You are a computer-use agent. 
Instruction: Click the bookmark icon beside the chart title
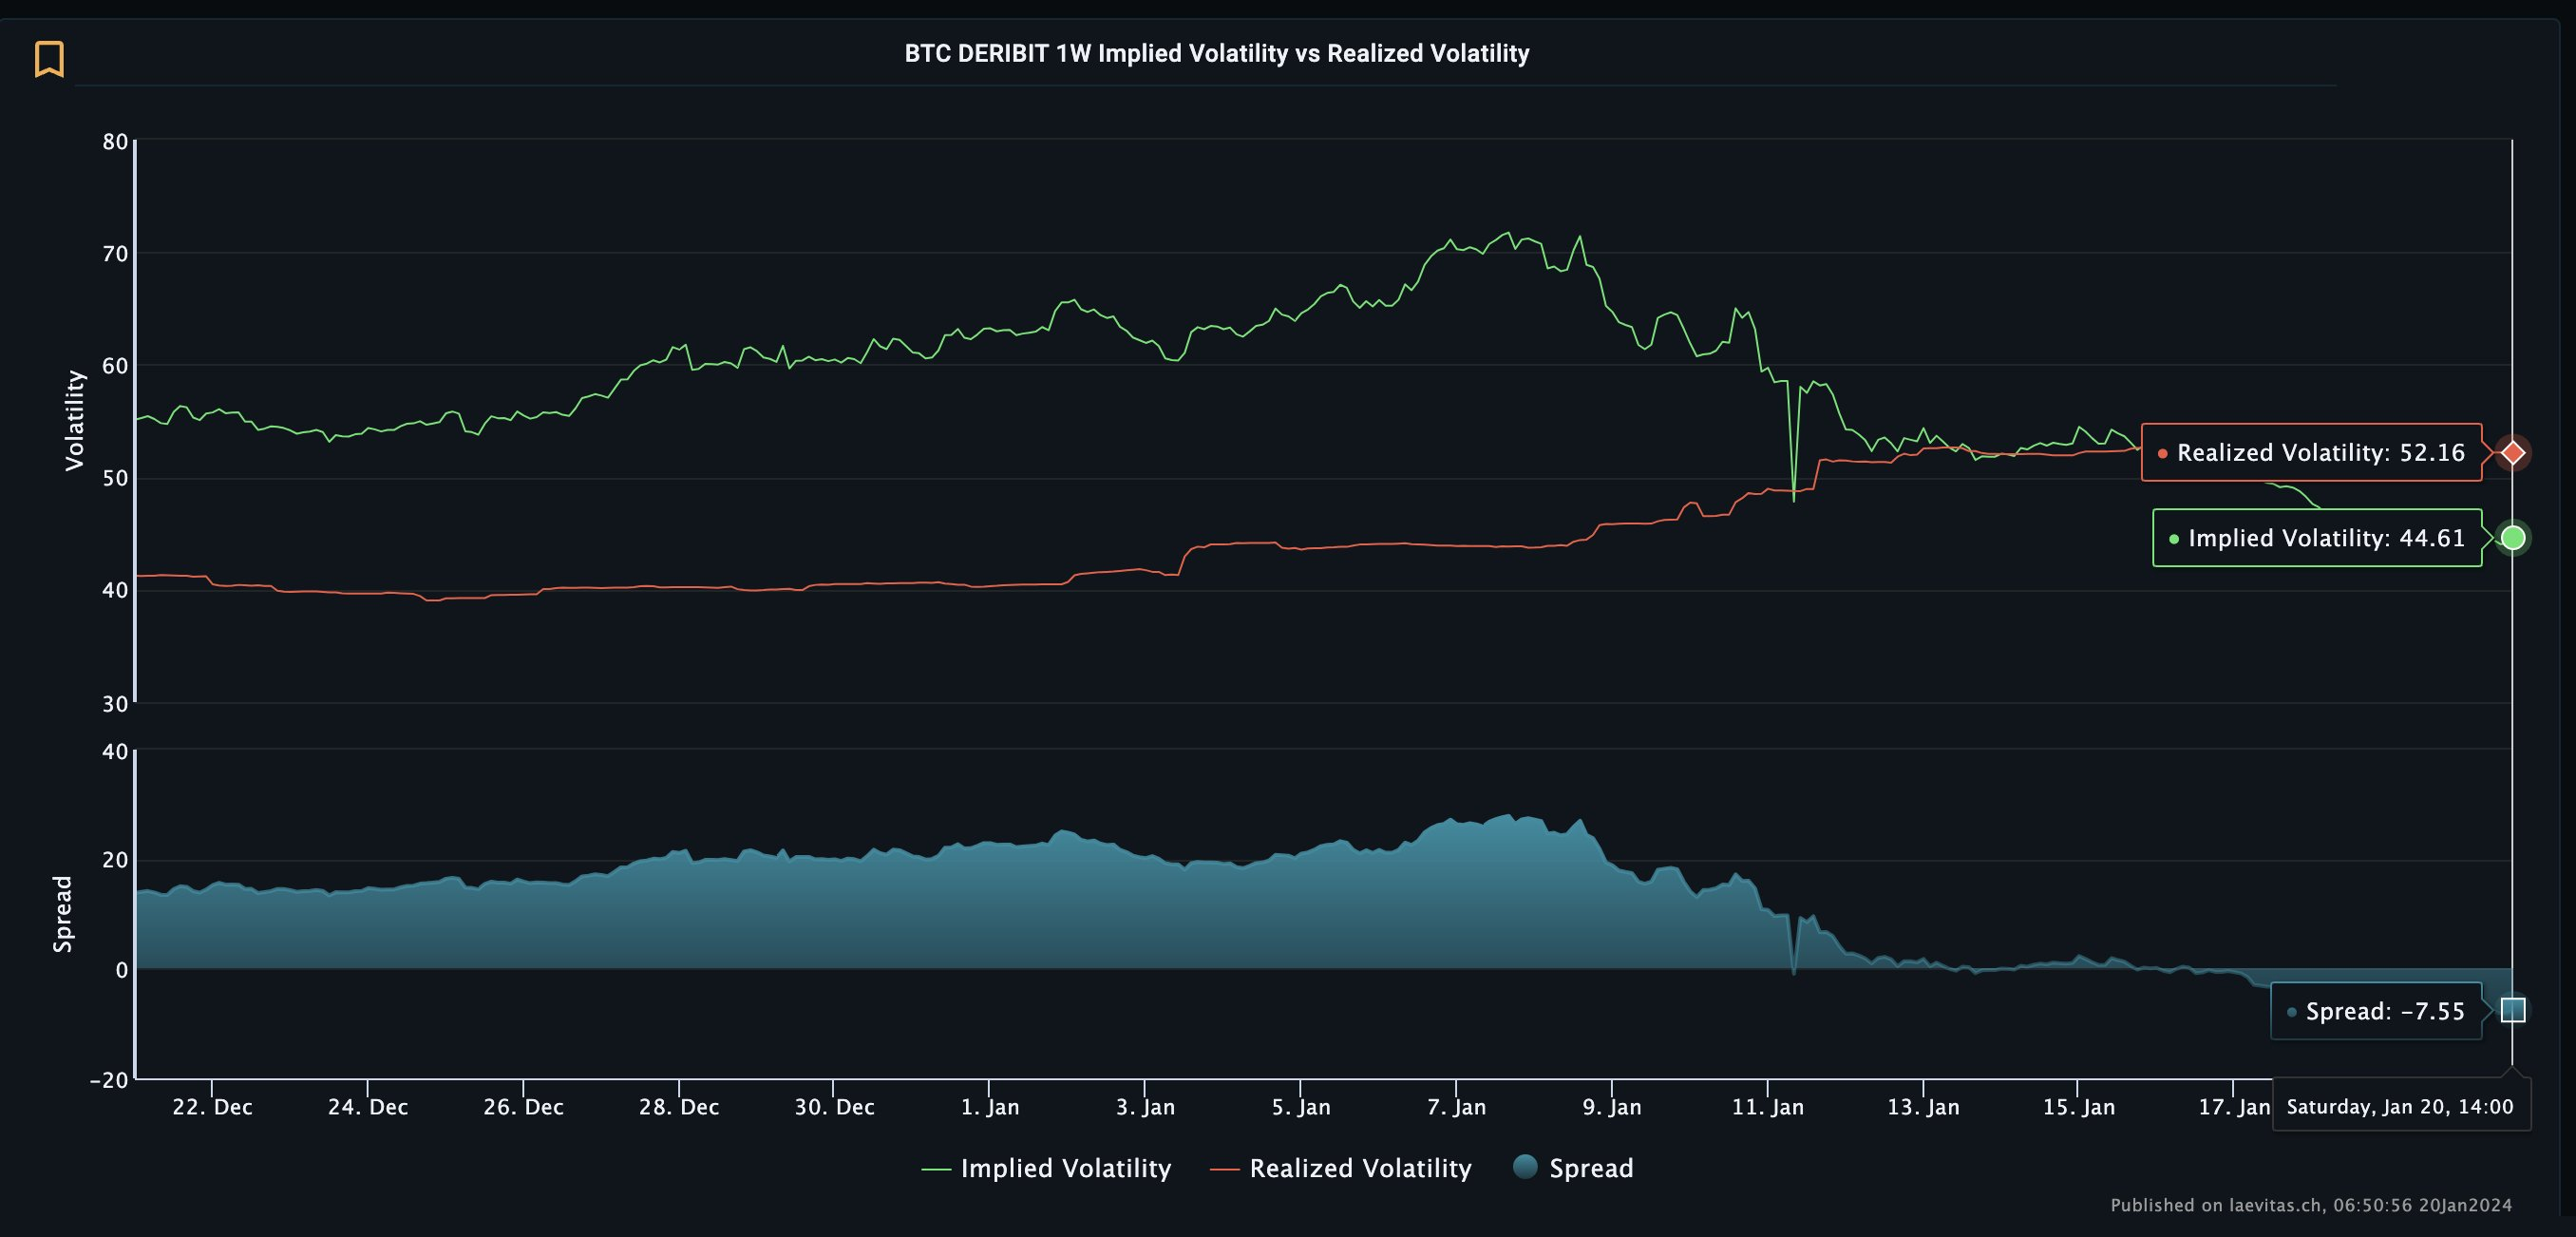click(49, 59)
